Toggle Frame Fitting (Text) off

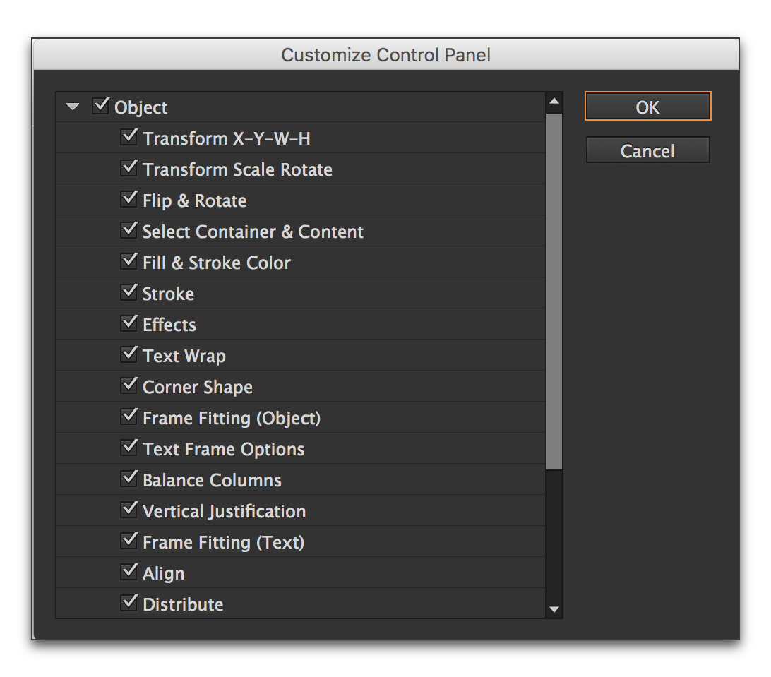point(129,540)
